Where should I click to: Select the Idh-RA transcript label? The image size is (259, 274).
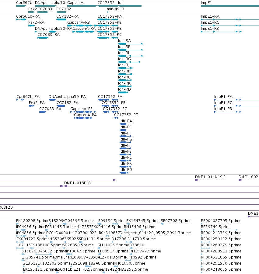tap(124, 41)
